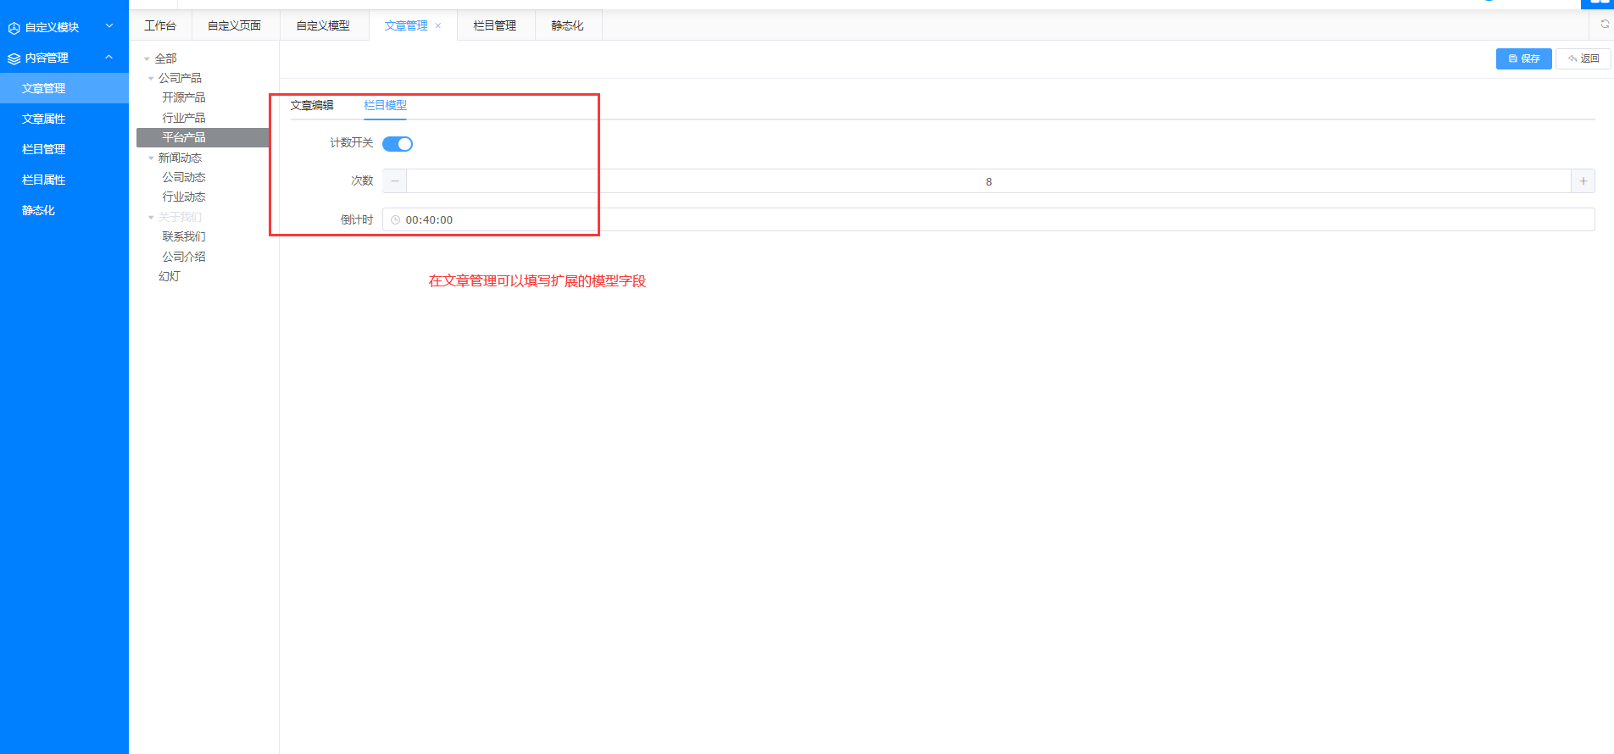This screenshot has height=754, width=1614.
Task: Switch to the 文章编辑 tab
Action: click(312, 106)
